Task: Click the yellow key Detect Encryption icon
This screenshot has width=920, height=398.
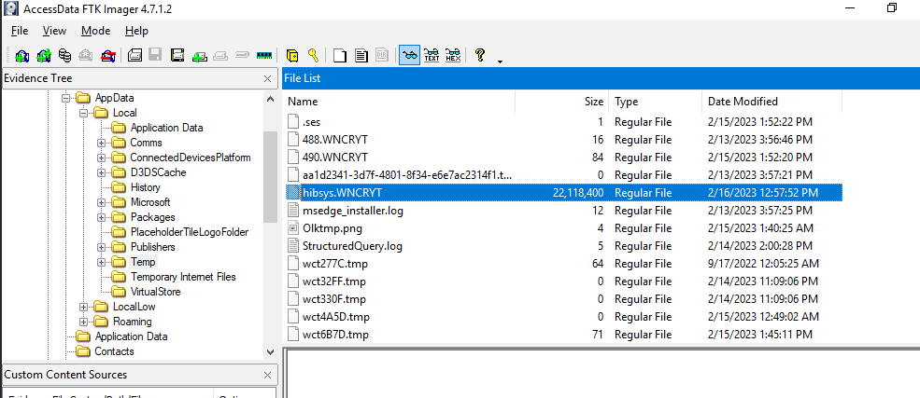Action: pyautogui.click(x=314, y=55)
